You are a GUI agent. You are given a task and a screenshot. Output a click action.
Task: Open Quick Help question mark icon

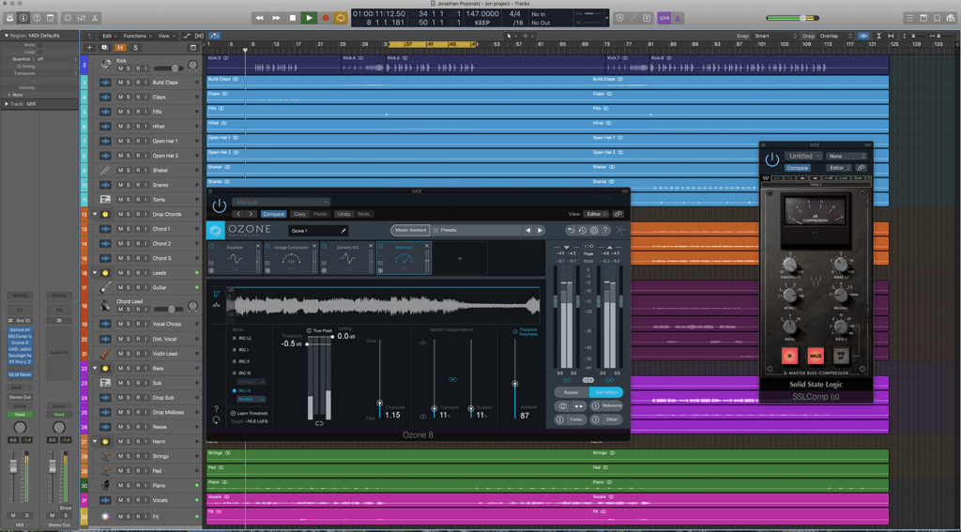38,18
